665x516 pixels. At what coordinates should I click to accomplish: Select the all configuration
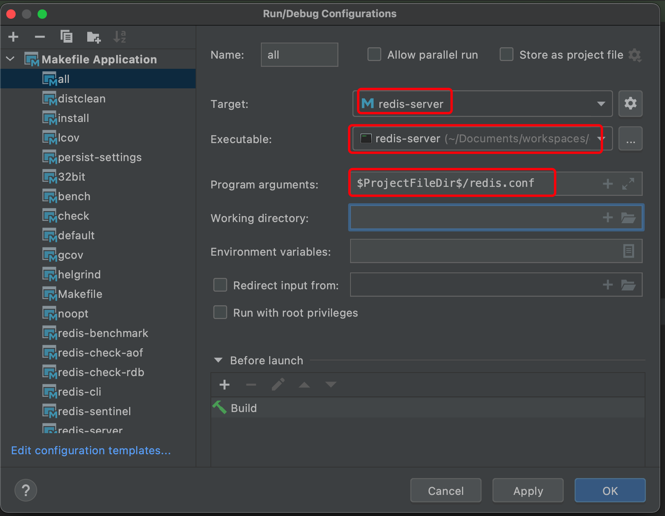[x=98, y=79]
